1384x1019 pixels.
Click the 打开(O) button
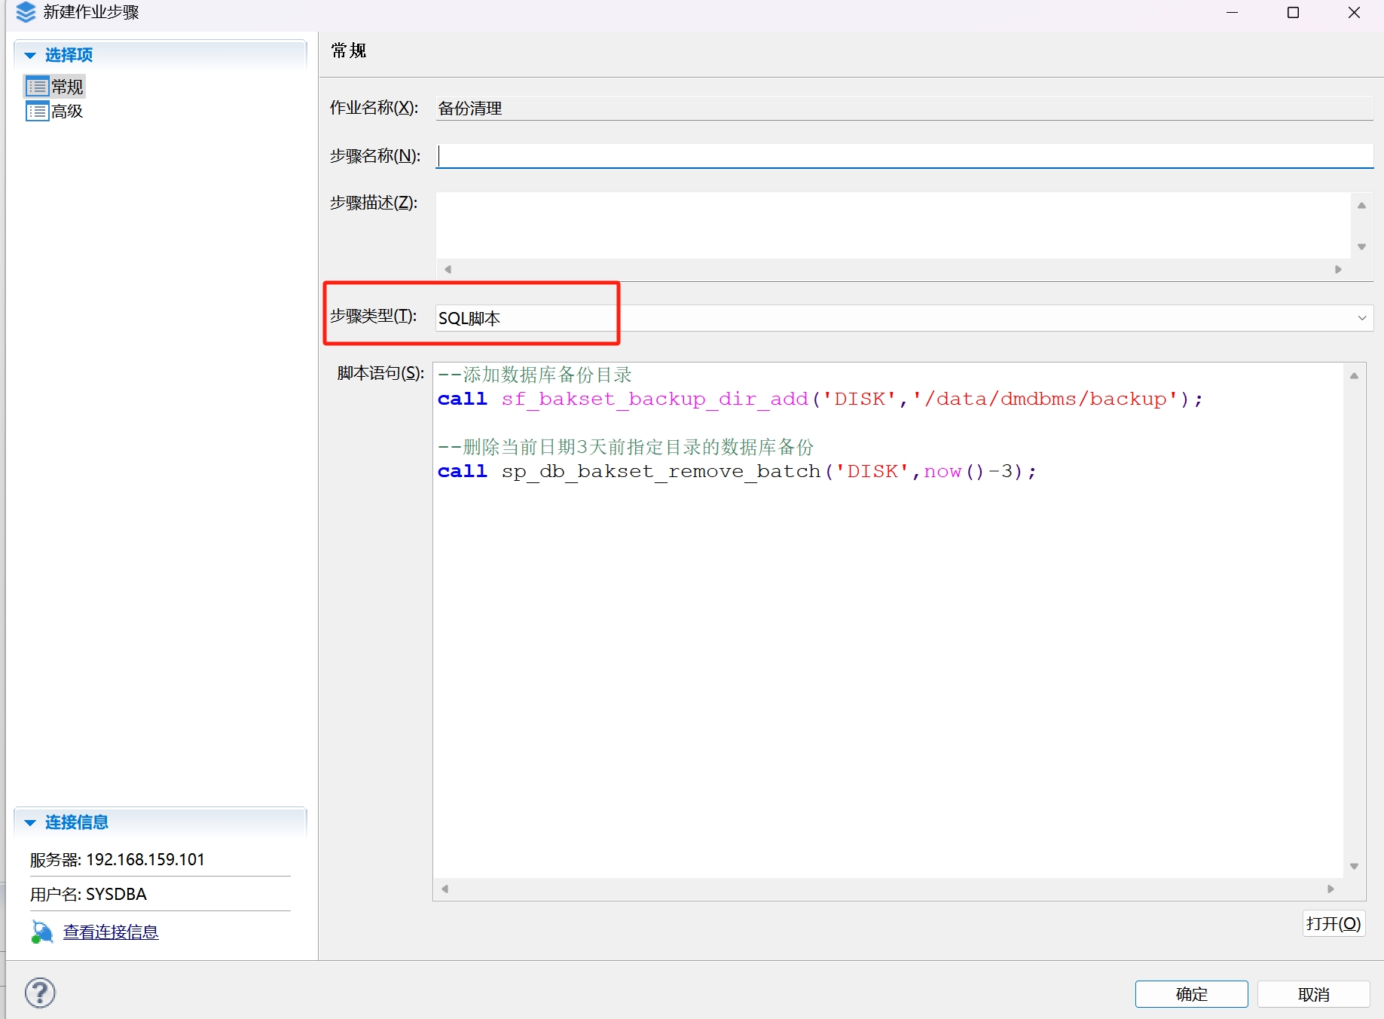click(1333, 923)
